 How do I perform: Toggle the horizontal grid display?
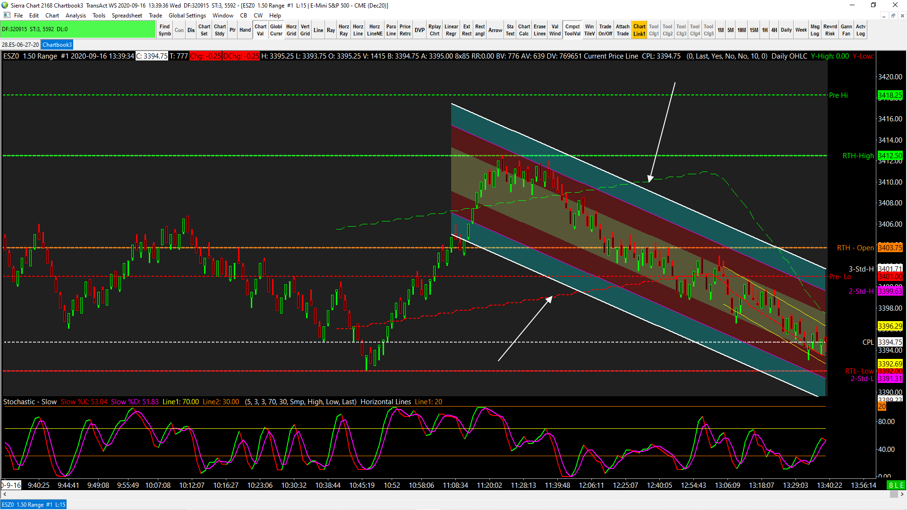(291, 30)
